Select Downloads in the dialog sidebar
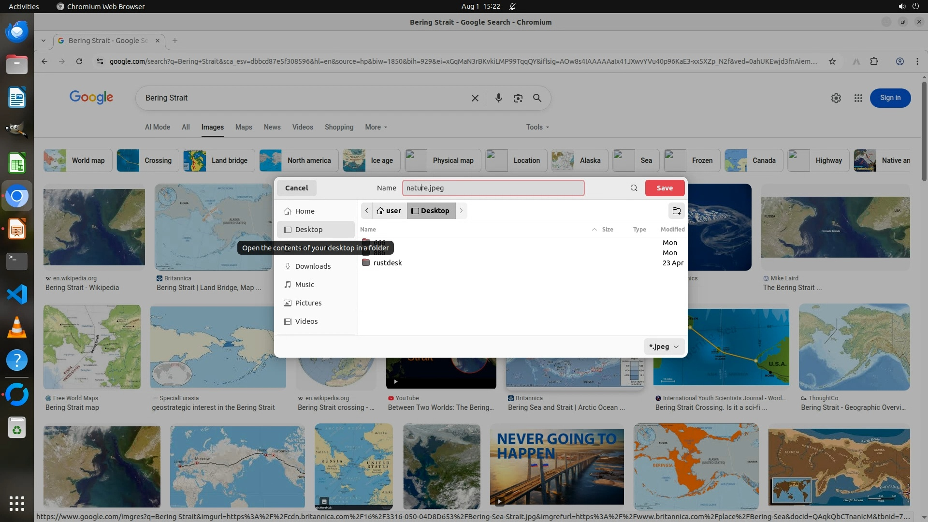The image size is (928, 522). pos(312,266)
